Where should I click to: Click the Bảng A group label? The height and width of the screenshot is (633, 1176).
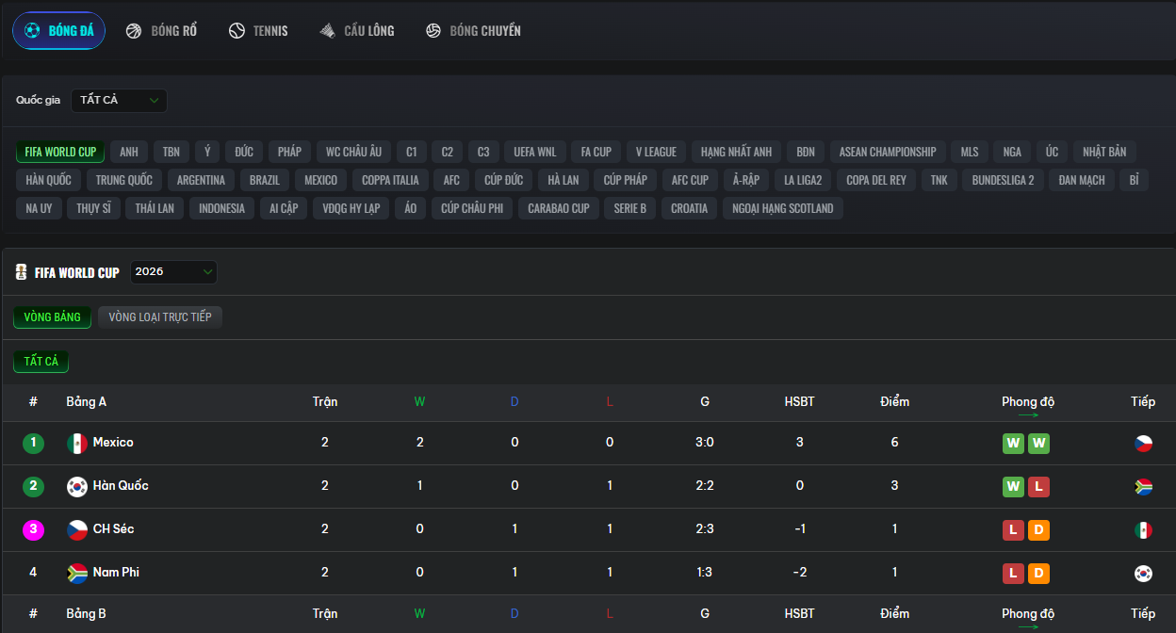(87, 402)
